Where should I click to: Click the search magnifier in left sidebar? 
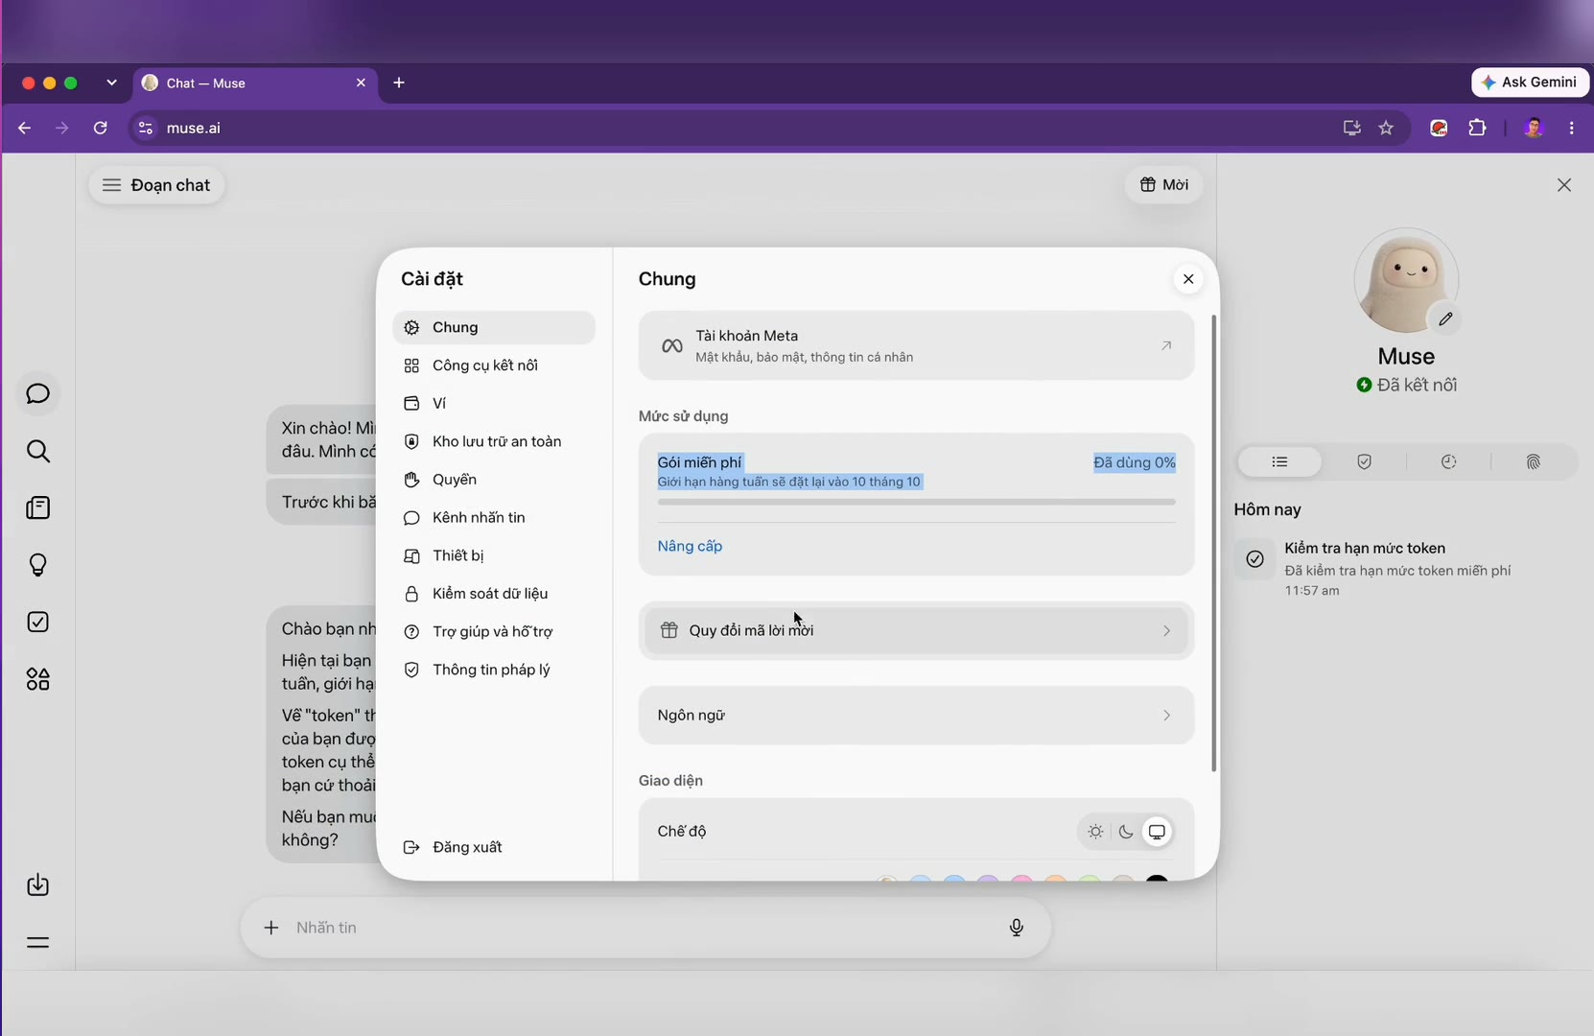(38, 451)
